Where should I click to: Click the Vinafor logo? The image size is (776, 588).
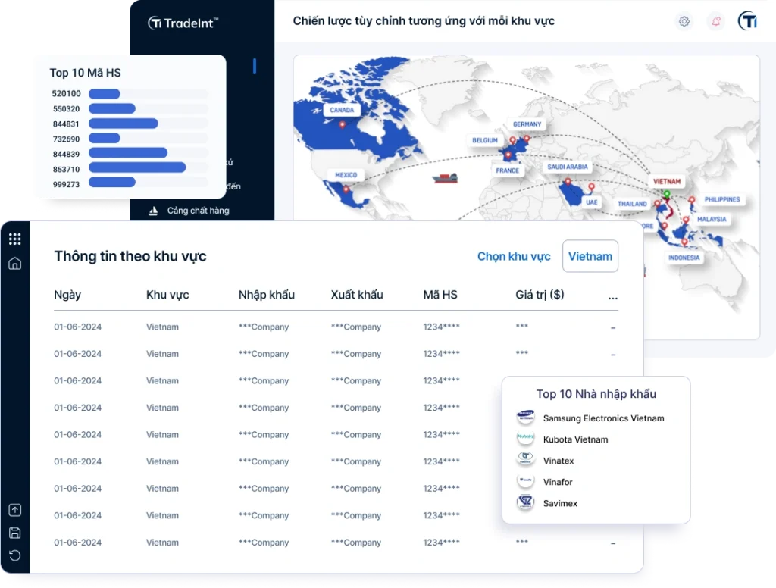526,481
